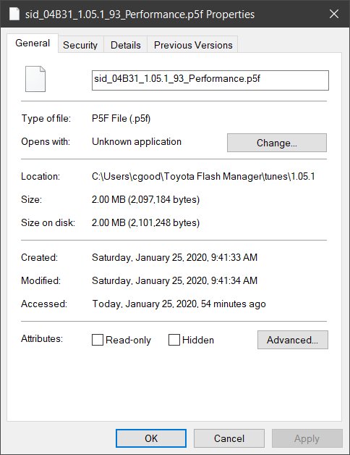
Task: Click the Apply button
Action: tap(307, 438)
